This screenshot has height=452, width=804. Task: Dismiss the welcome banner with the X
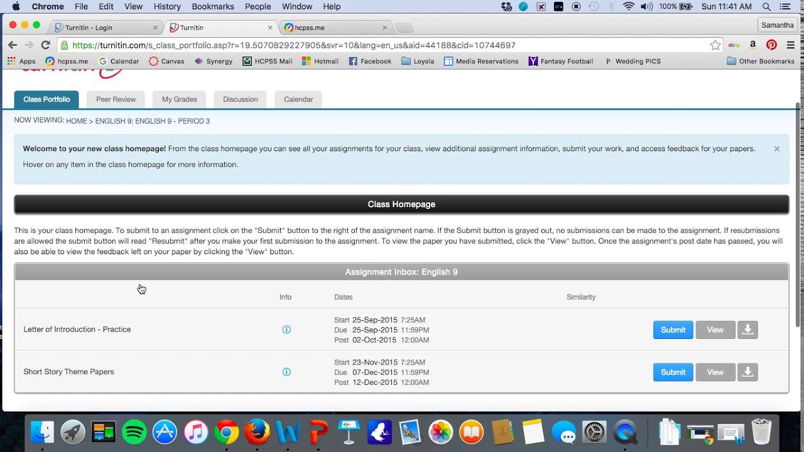777,149
